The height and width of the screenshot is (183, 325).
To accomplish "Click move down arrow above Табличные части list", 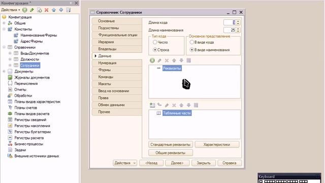I will [188, 105].
